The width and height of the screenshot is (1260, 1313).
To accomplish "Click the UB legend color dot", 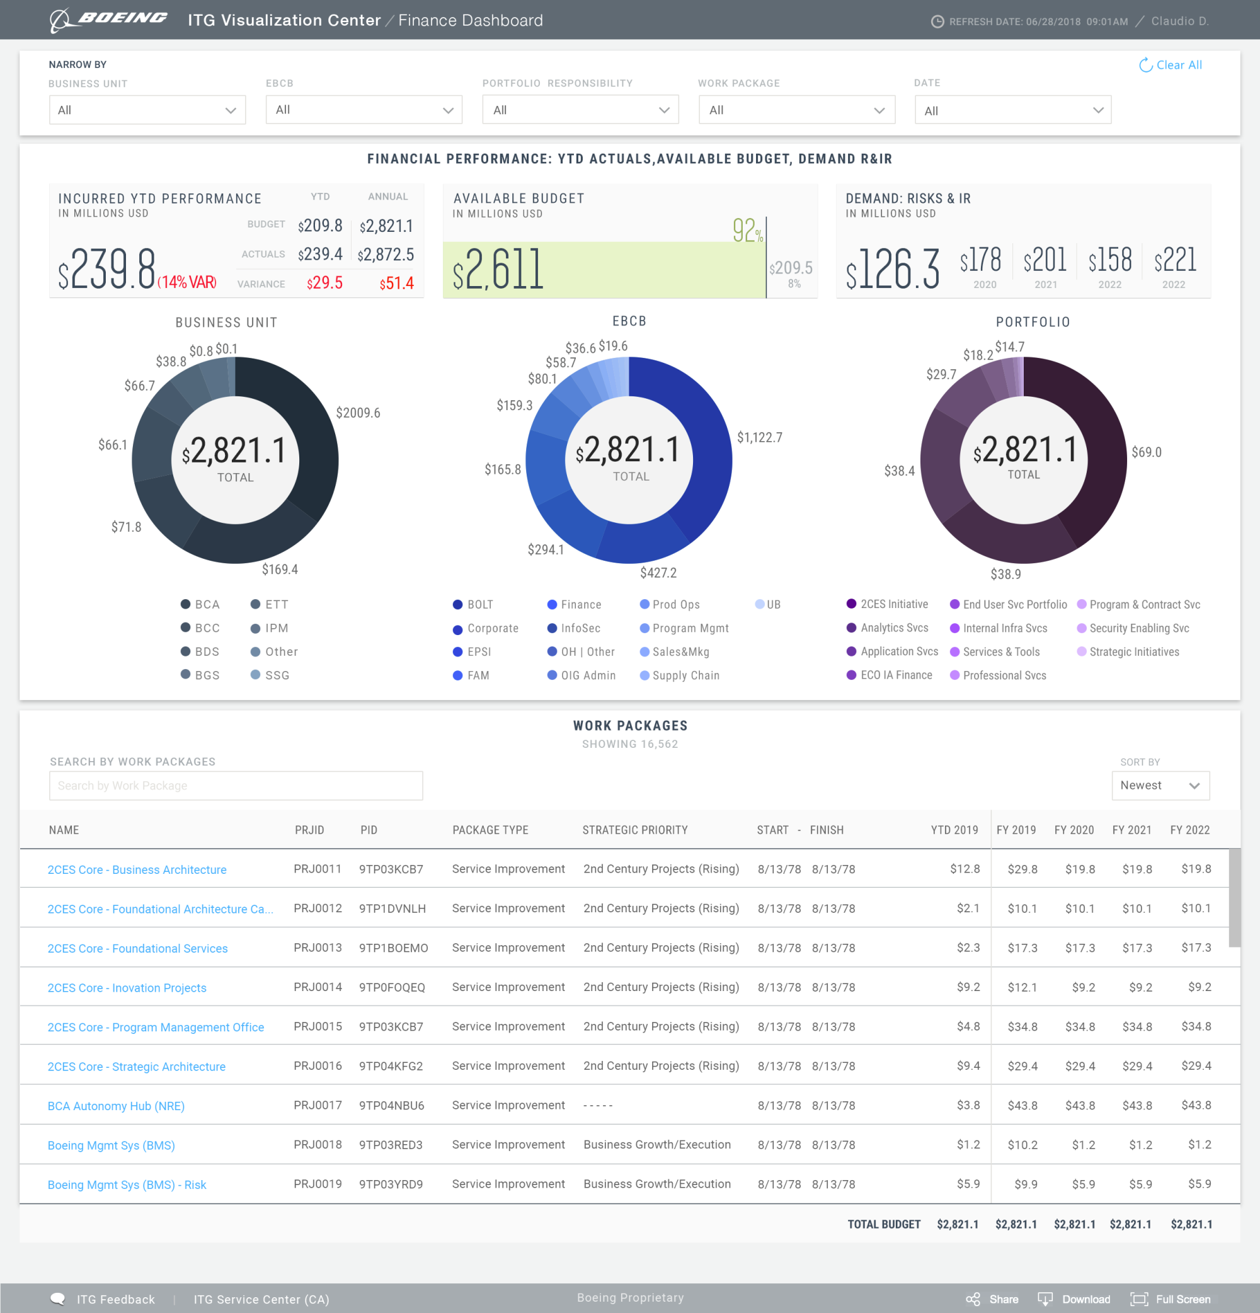I will [760, 604].
